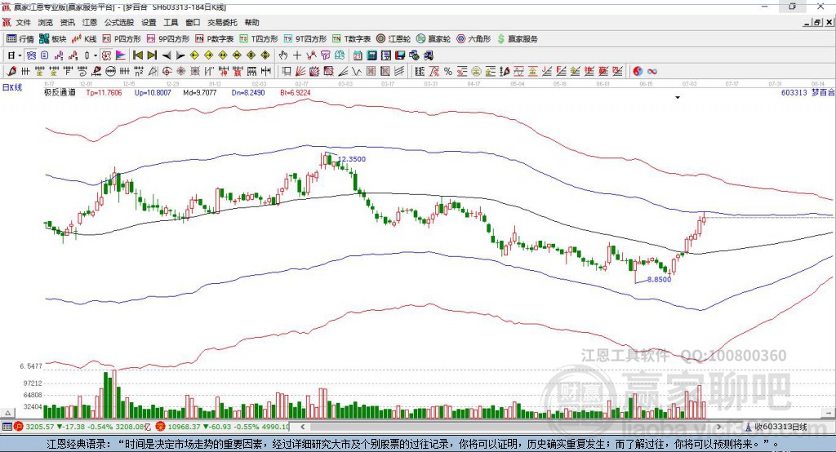Image resolution: width=836 pixels, height=452 pixels.
Task: Select the red pencil drawing tool
Action: point(11,71)
